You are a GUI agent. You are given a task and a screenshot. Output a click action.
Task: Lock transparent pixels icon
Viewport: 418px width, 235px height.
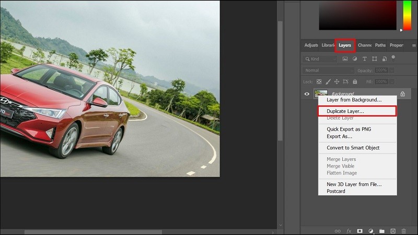(319, 81)
